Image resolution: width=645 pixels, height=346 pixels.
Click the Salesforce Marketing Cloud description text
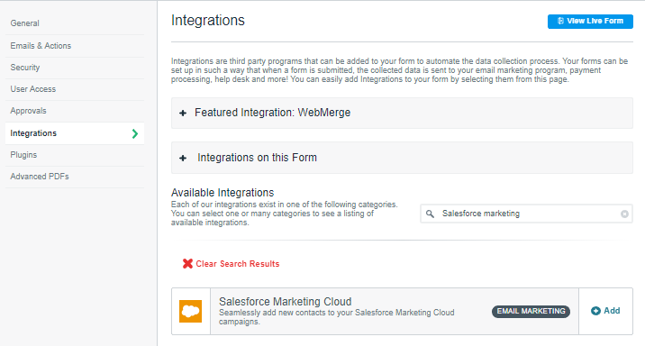337,317
